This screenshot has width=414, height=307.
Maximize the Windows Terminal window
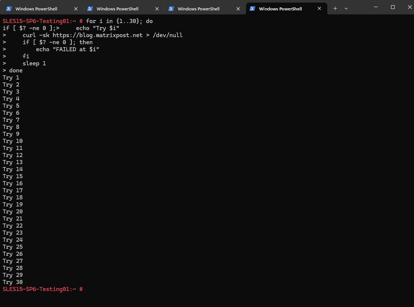pos(393,7)
